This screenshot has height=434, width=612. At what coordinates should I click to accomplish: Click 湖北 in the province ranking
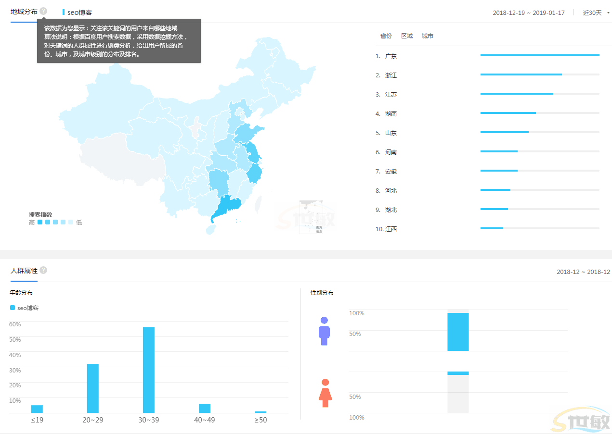(x=391, y=210)
